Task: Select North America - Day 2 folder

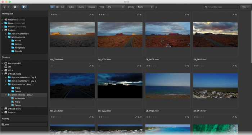Action: point(20,95)
